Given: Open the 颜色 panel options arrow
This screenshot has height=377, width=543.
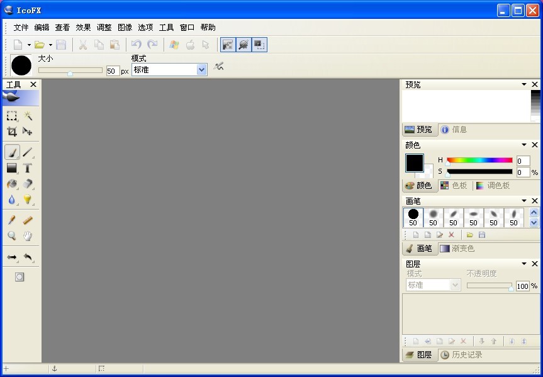Looking at the screenshot, I should click(524, 145).
